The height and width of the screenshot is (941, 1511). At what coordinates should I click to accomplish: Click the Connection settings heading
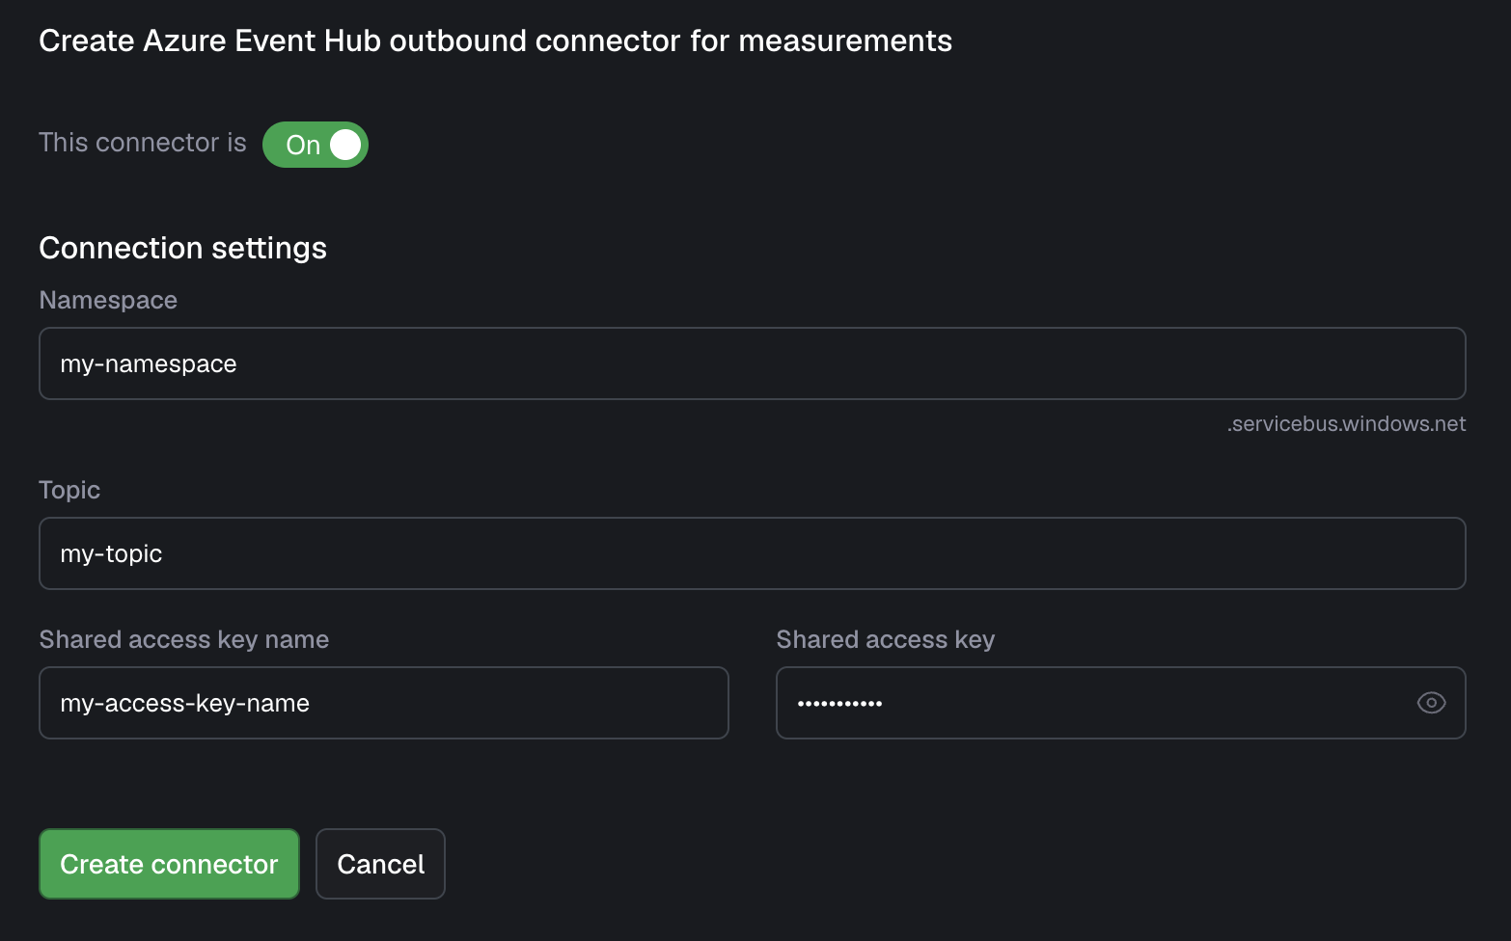point(182,248)
